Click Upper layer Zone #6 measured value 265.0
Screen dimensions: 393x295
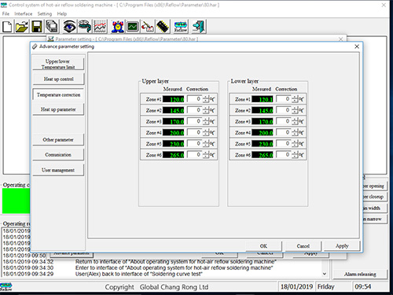point(174,155)
